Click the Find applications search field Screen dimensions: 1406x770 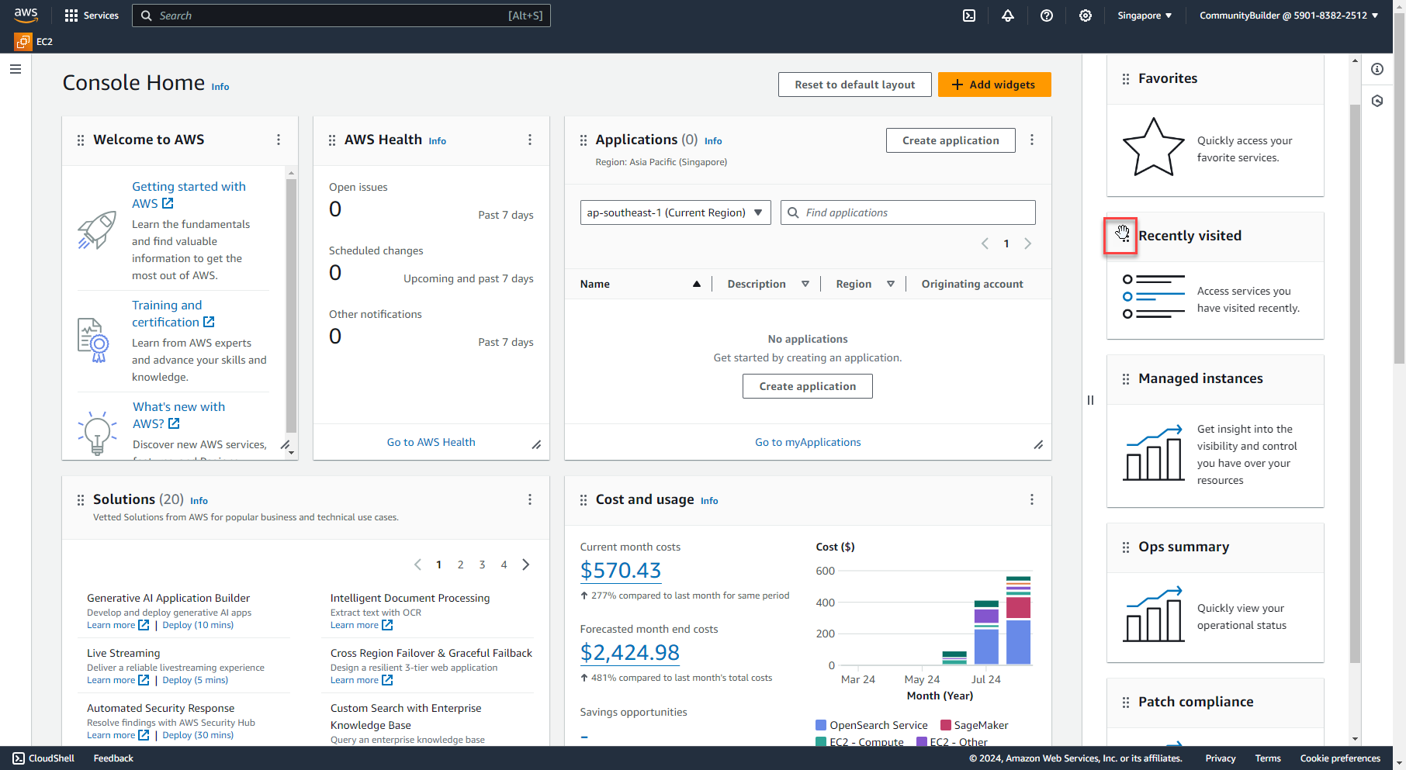907,212
